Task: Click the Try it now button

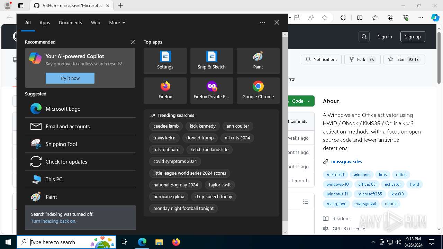Action: point(70,78)
